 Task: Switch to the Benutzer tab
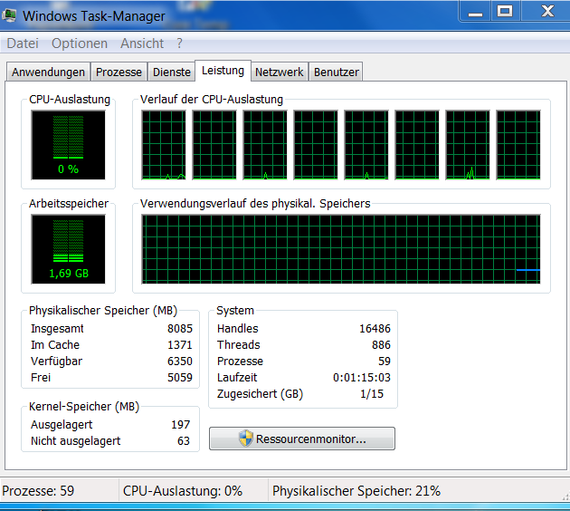(337, 72)
